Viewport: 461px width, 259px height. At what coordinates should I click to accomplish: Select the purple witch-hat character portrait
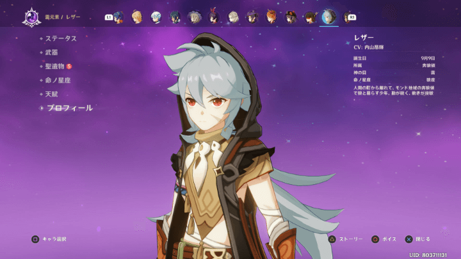252,17
